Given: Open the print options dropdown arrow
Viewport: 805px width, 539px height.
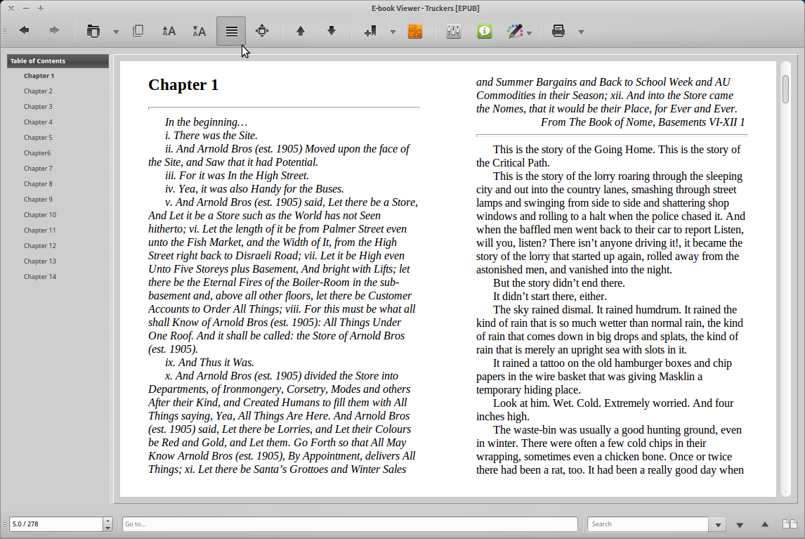Looking at the screenshot, I should [x=581, y=32].
